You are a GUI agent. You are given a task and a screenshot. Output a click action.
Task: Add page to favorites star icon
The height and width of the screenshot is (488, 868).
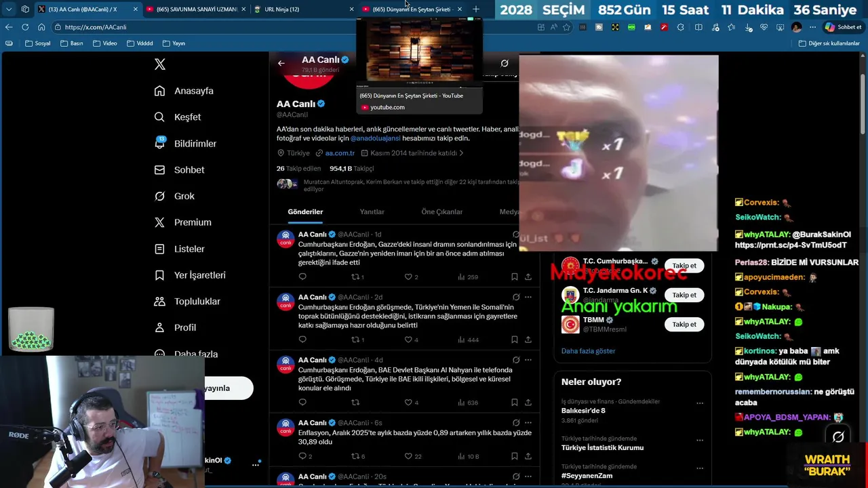(x=567, y=27)
